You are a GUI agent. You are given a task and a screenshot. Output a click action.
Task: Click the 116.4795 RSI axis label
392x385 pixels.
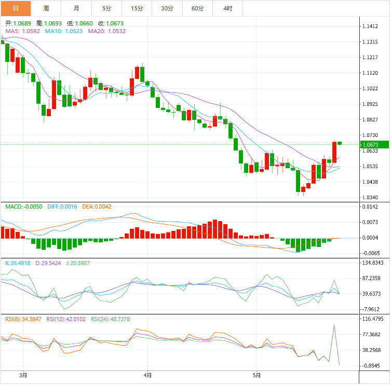click(373, 319)
